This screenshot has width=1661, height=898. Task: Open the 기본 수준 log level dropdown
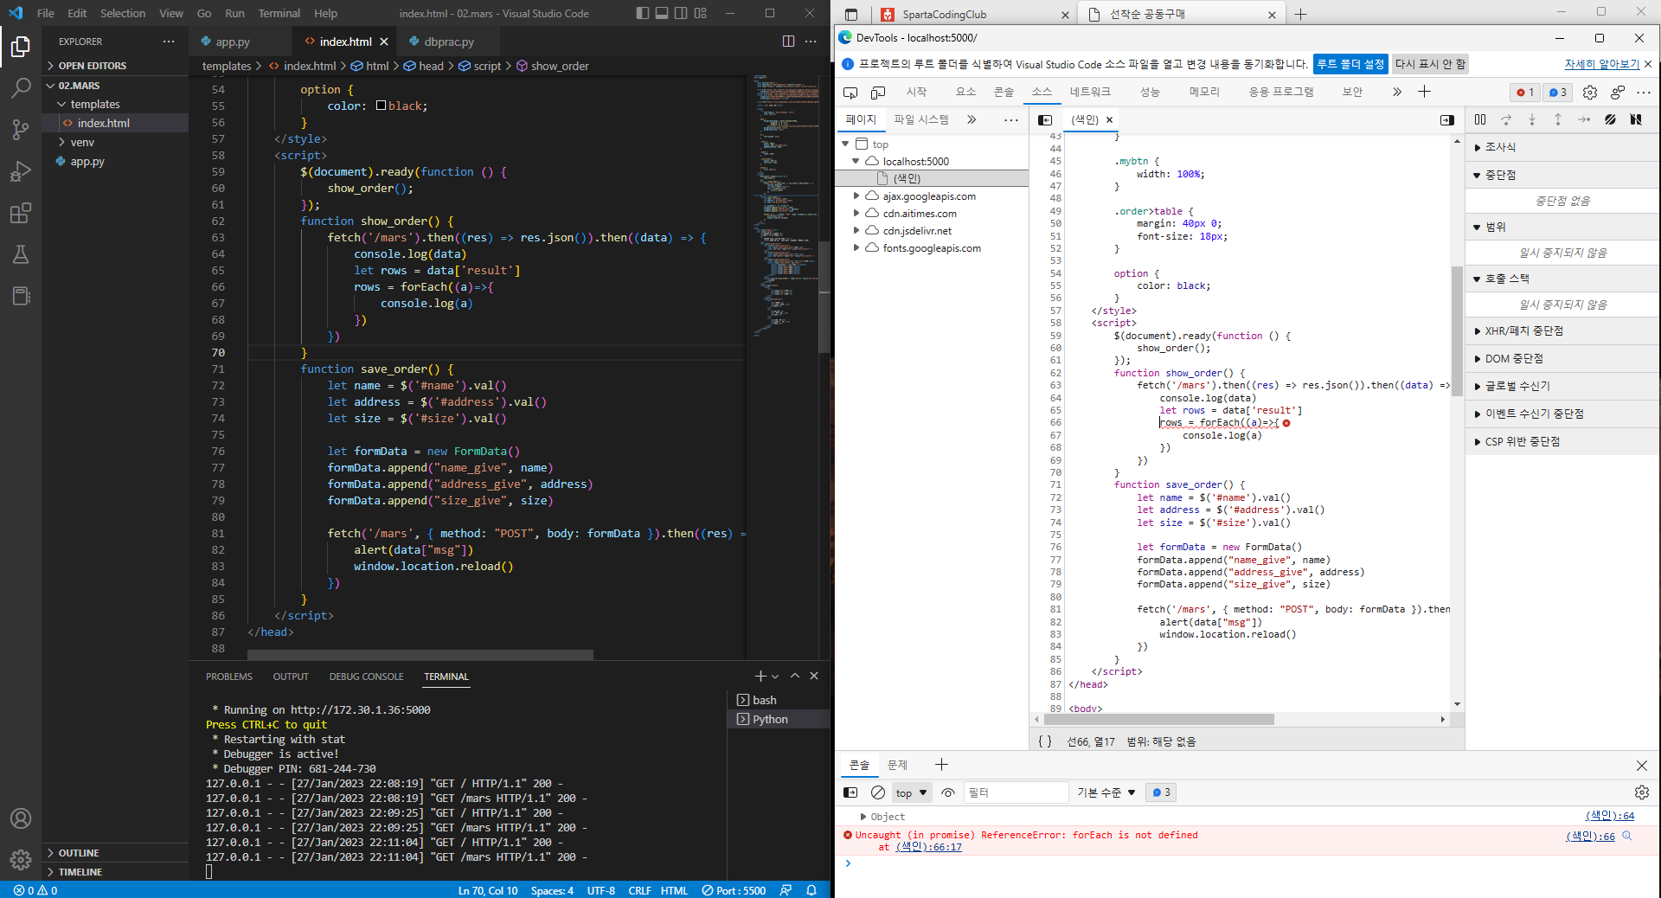[1106, 793]
